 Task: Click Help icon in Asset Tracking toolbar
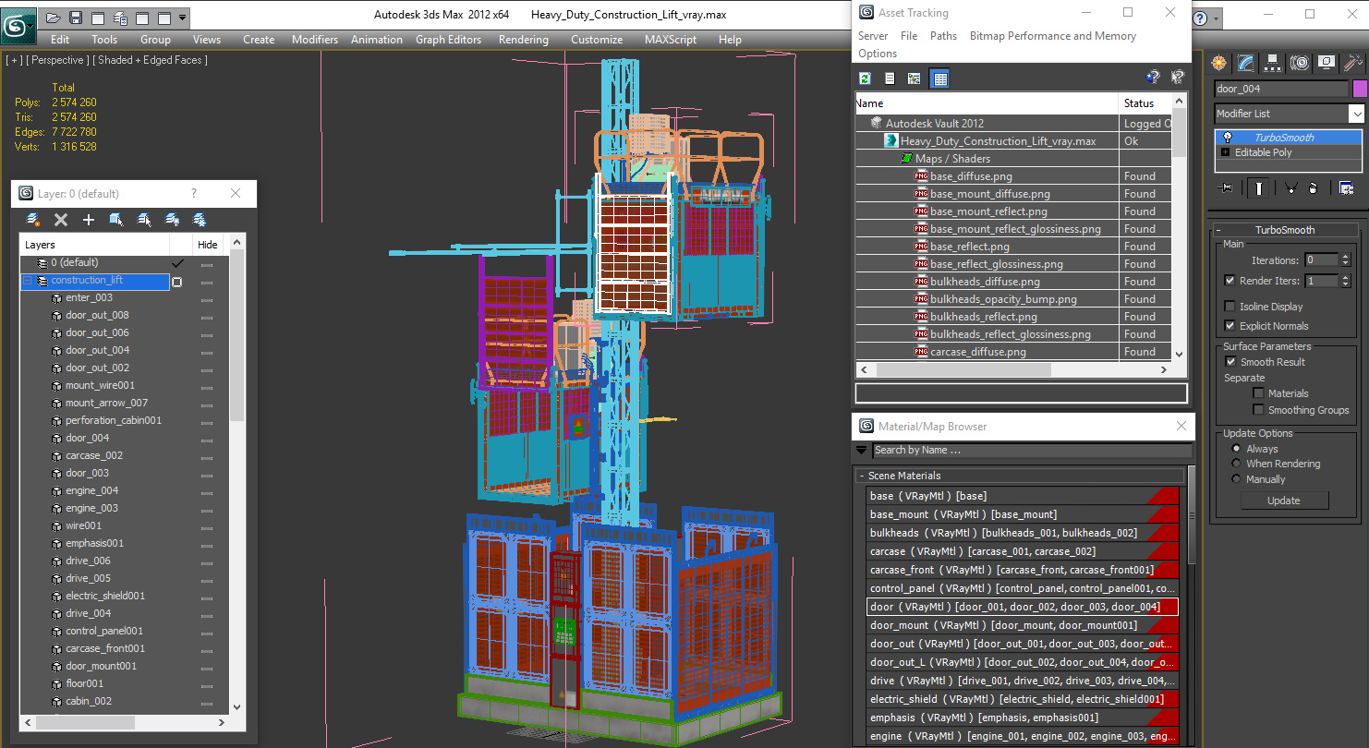coord(1153,78)
